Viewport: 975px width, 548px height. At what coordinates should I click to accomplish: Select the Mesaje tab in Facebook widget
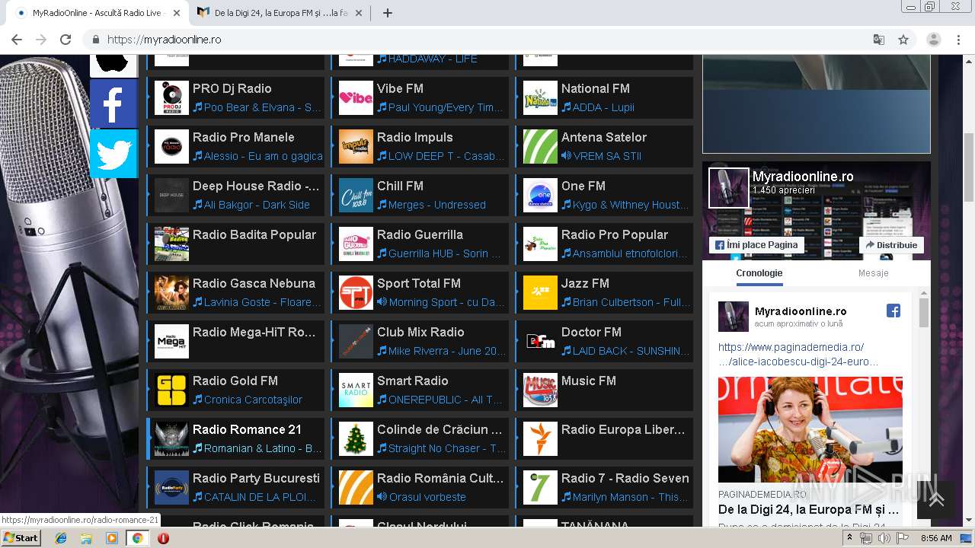pos(873,273)
